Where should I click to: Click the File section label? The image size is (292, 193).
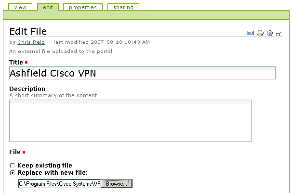point(15,152)
